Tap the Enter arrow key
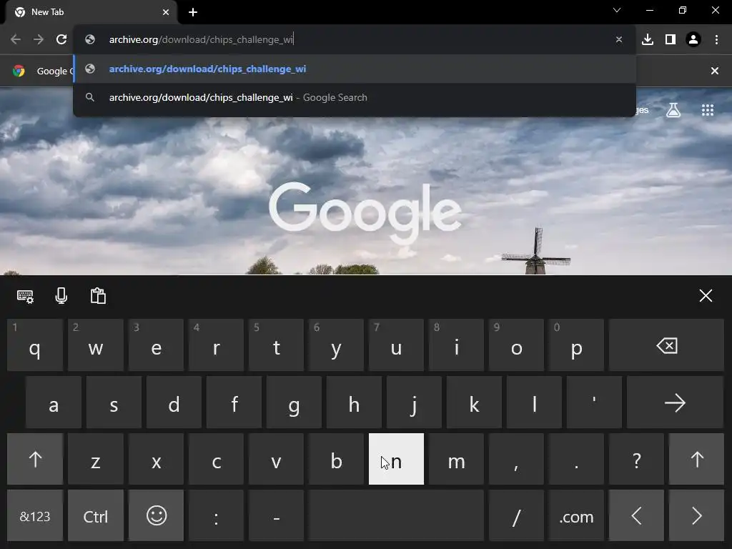Viewport: 732px width, 549px height. coord(675,402)
